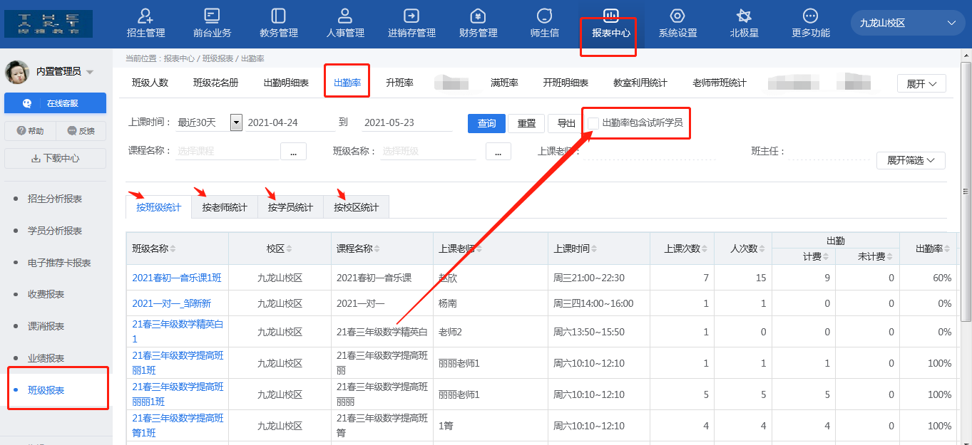Screen dimensions: 972x445
Task: Open course picker ellipsis button
Action: click(x=293, y=151)
